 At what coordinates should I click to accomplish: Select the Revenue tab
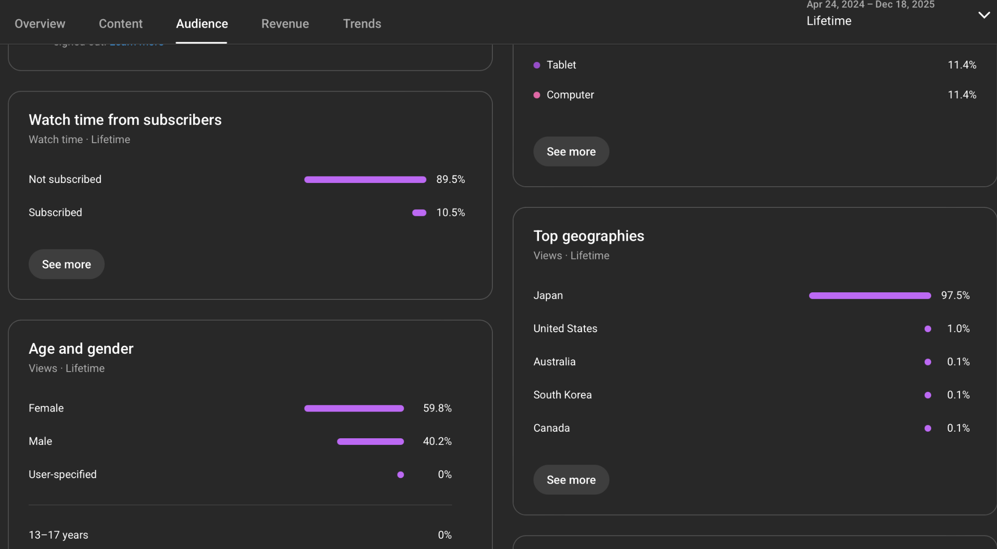click(x=285, y=23)
